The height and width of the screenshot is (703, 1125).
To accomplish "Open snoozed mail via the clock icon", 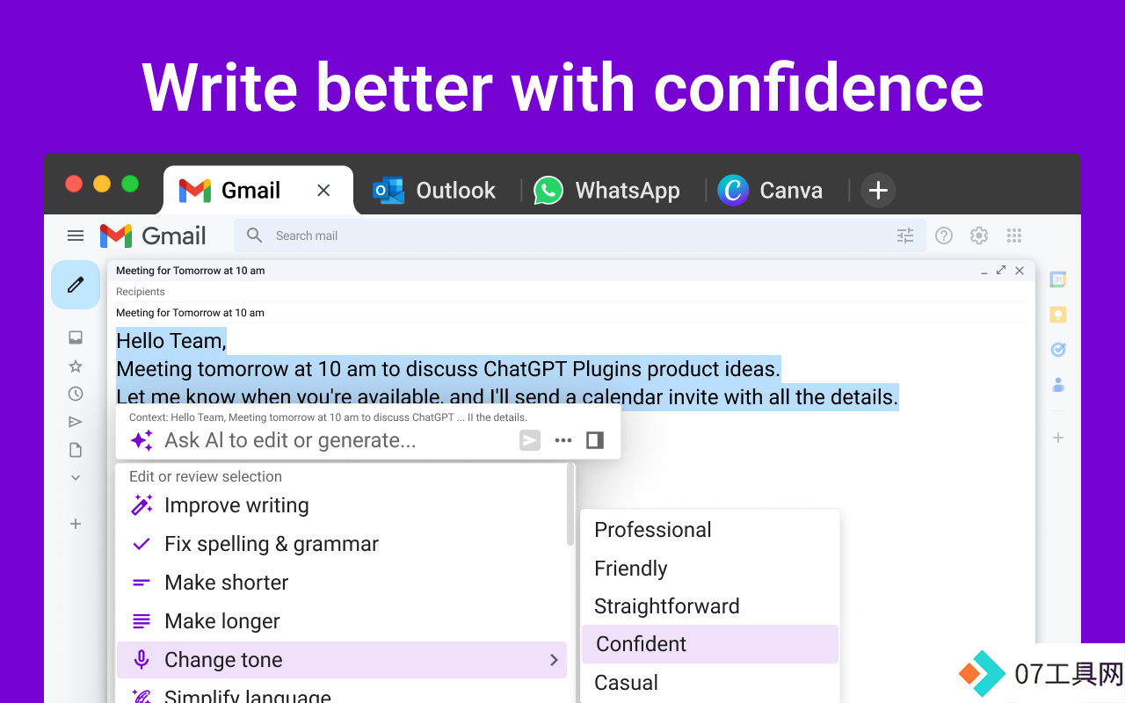I will point(76,394).
